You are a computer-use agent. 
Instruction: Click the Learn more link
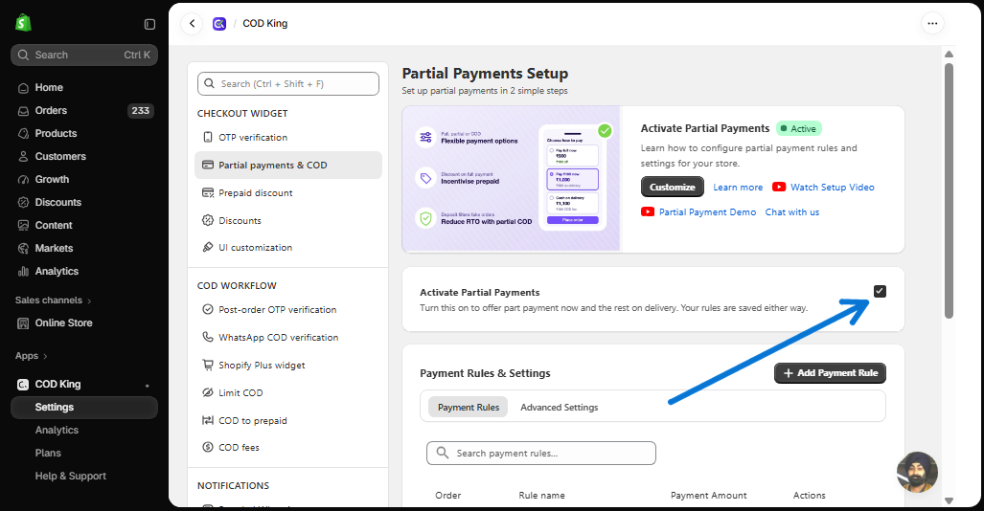738,188
